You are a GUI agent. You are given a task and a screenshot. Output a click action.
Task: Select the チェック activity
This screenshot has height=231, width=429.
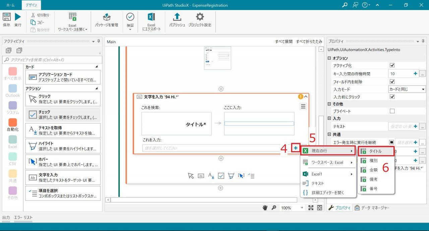[x=63, y=115]
